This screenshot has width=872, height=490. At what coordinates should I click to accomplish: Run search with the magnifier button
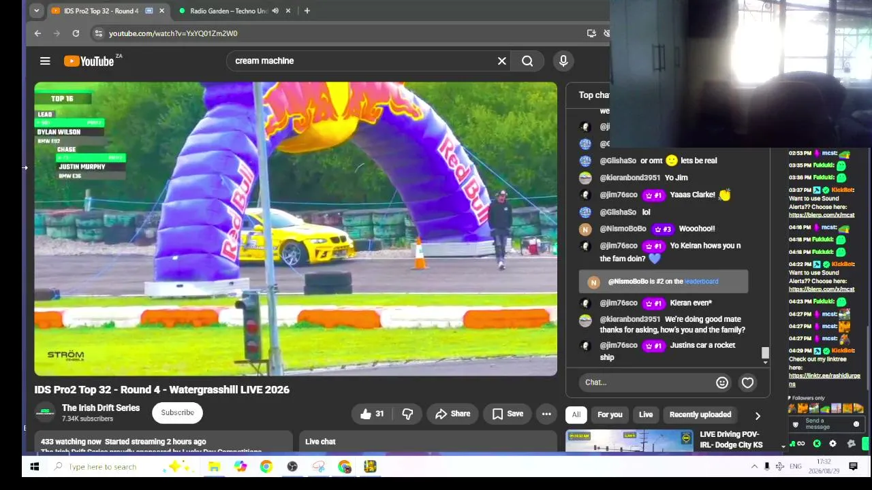tap(527, 61)
